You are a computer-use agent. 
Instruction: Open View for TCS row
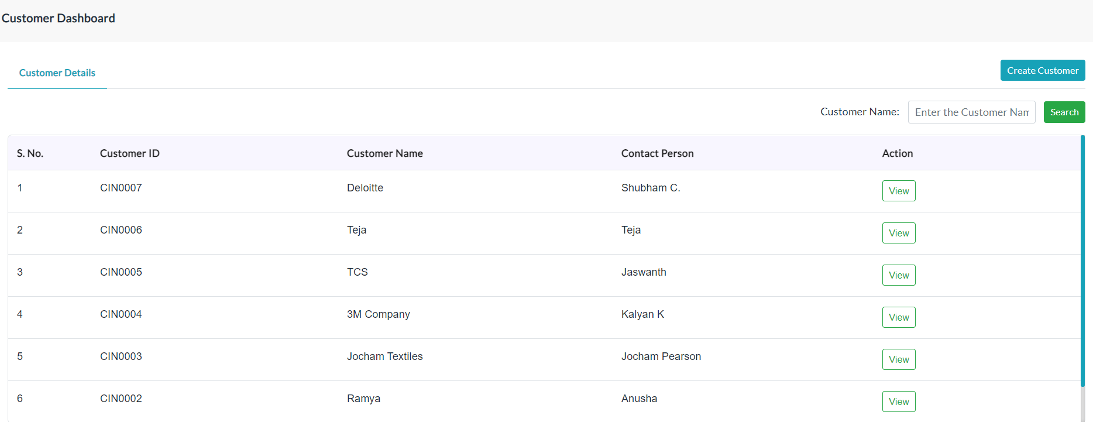(899, 275)
